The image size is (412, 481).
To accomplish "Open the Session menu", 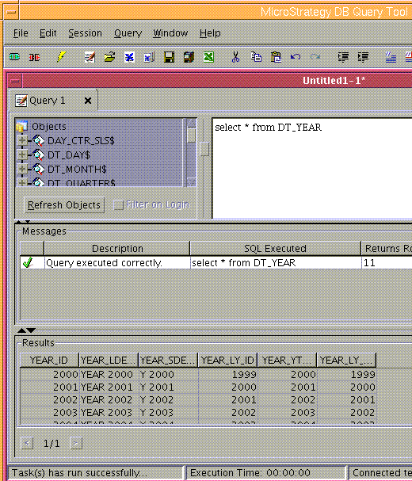I will pos(85,33).
